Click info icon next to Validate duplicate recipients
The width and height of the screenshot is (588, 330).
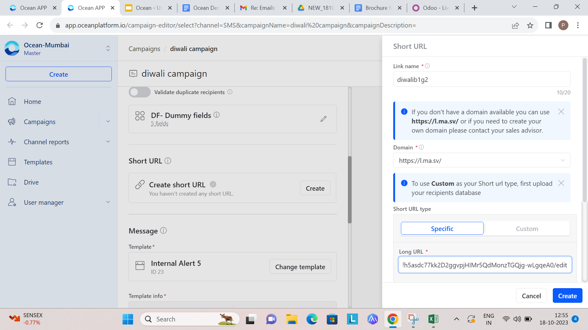230,92
